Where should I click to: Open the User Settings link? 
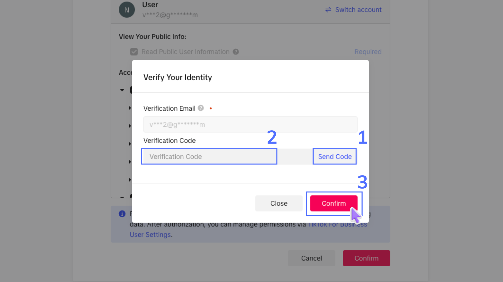point(150,235)
